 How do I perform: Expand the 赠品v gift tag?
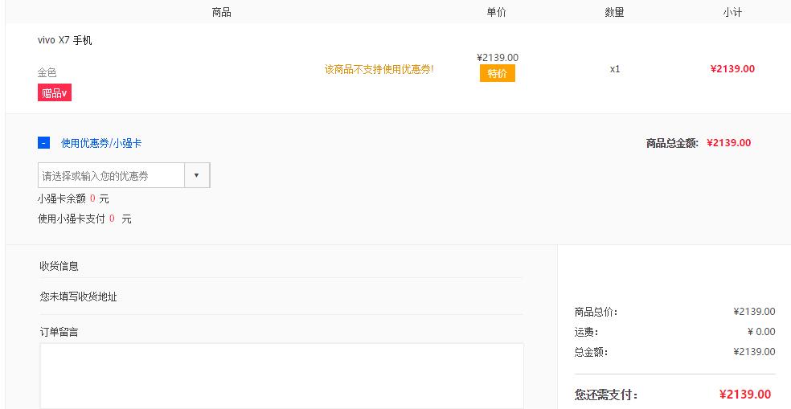(x=55, y=92)
